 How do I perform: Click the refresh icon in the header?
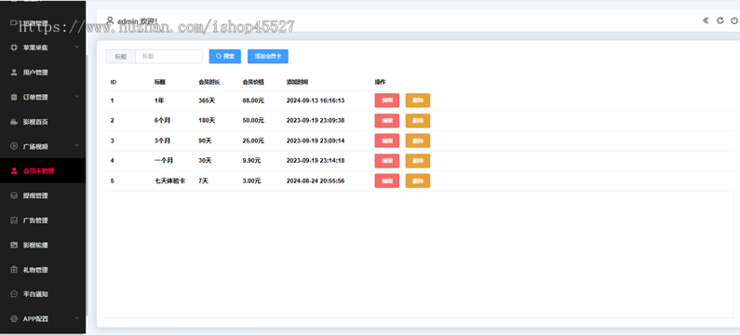[720, 20]
